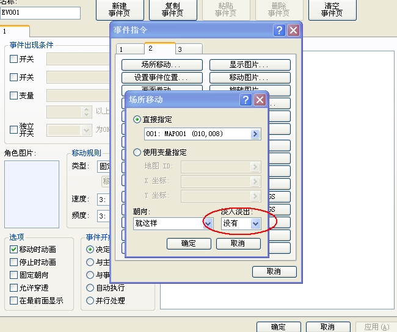Toggle 独立开关 condition checkbox

click(x=13, y=130)
